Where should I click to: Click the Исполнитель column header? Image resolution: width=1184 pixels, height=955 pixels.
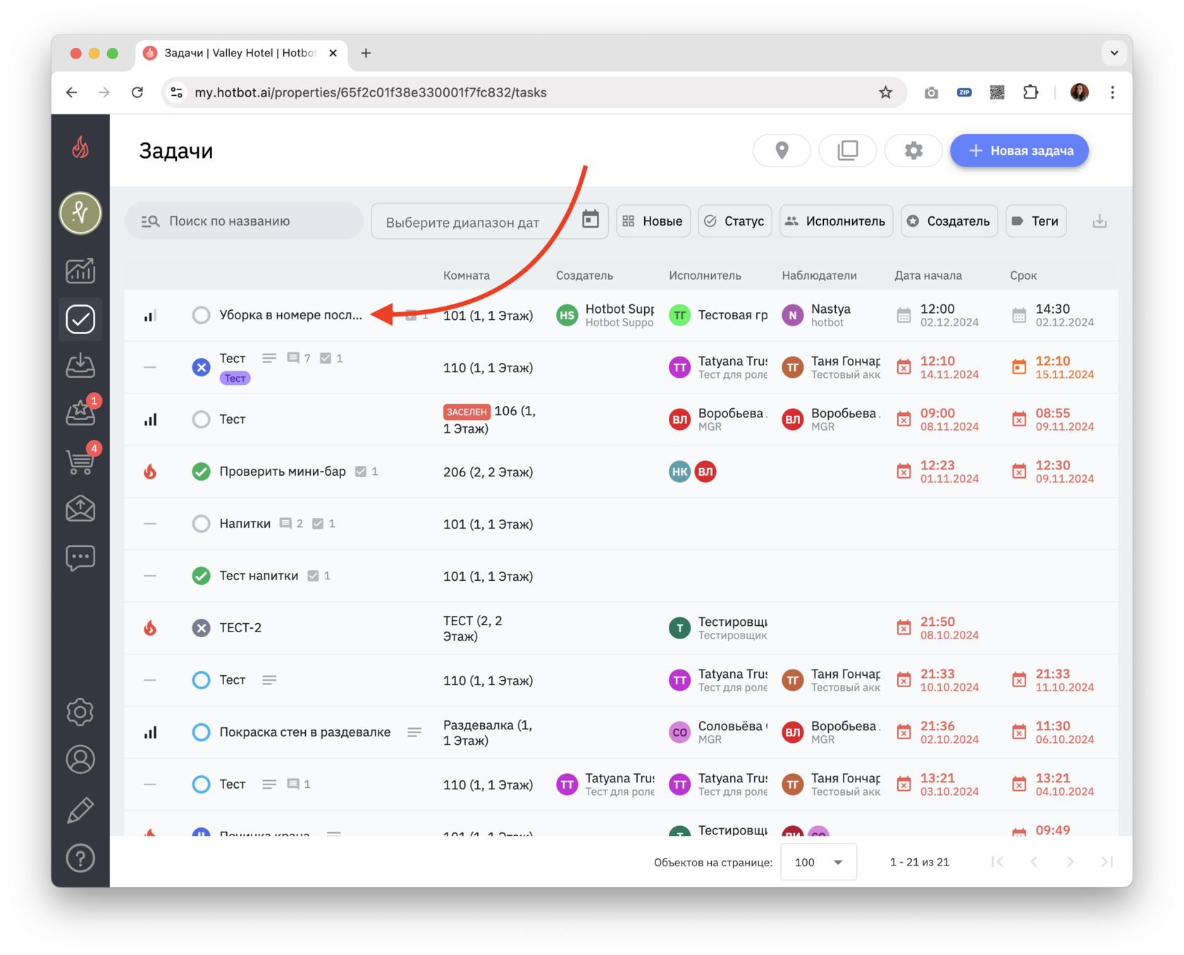(x=705, y=276)
